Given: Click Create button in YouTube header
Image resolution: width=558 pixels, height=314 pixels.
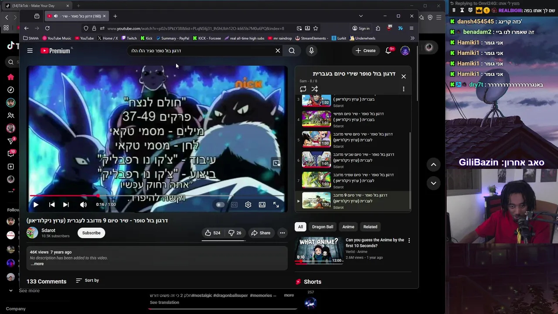Looking at the screenshot, I should point(365,51).
